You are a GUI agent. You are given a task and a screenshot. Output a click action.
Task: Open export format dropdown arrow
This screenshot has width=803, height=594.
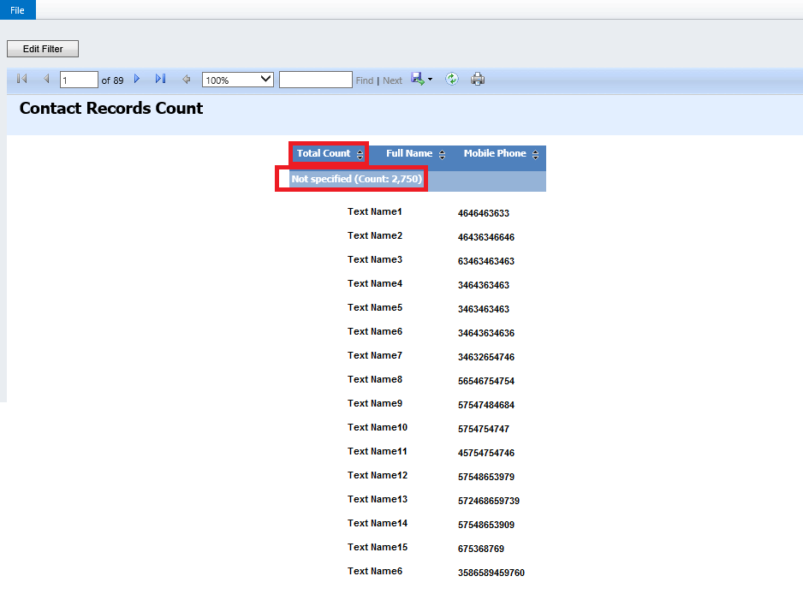[x=430, y=80]
